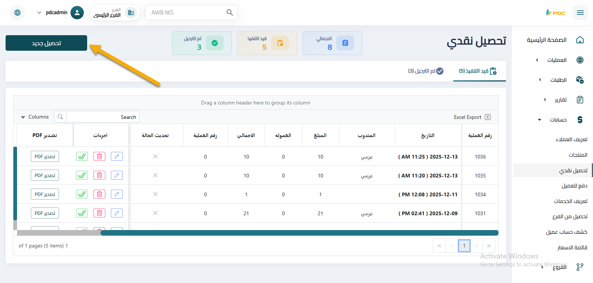Expand the العمليات sidebar menu

[556, 60]
